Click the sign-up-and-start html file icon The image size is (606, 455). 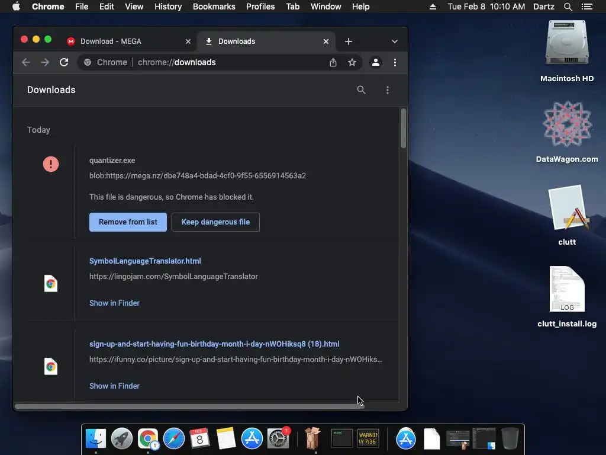(51, 366)
